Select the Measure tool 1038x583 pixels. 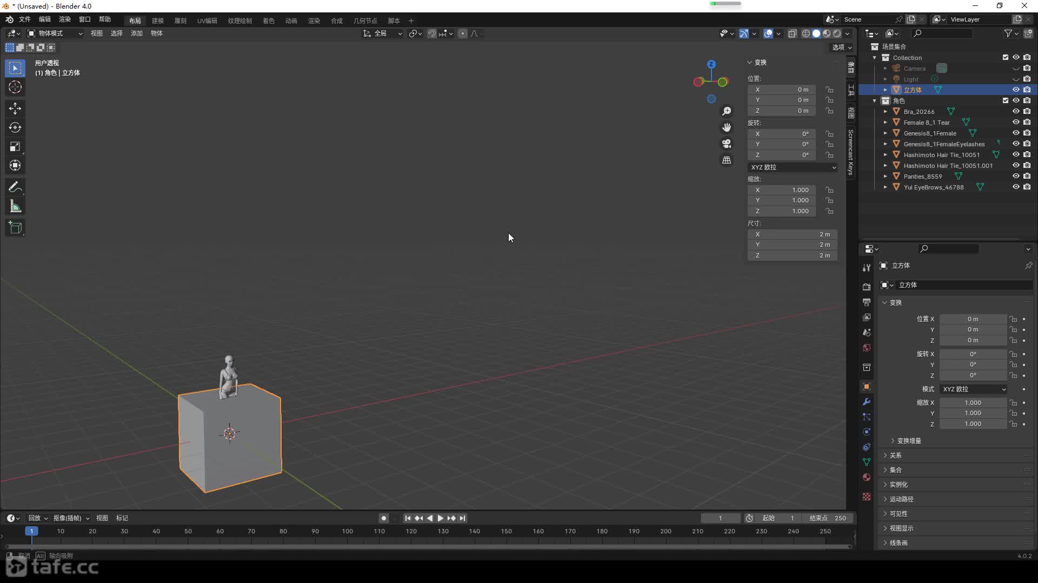tap(15, 206)
